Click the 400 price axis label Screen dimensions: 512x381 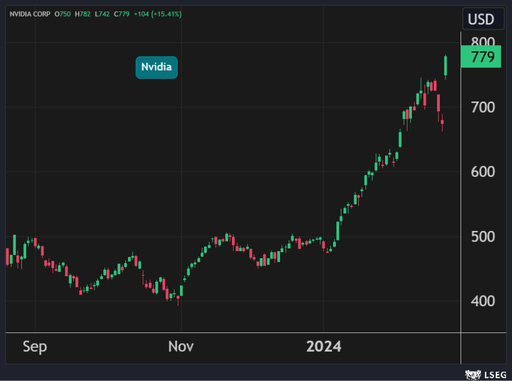pos(482,301)
